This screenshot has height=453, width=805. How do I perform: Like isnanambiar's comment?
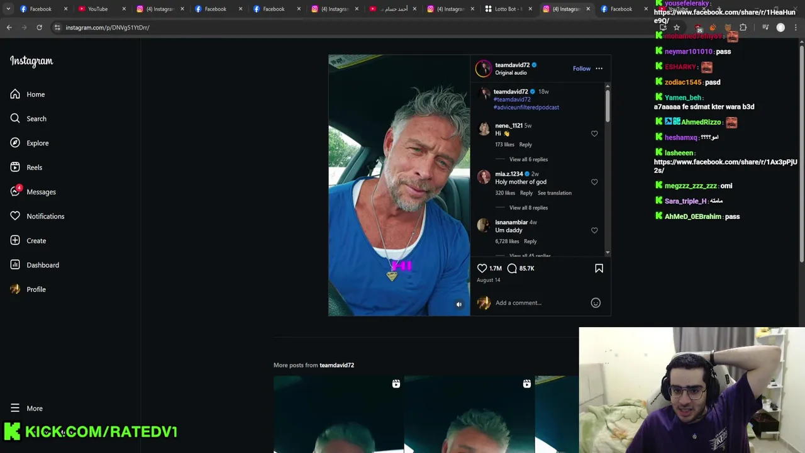click(x=594, y=230)
